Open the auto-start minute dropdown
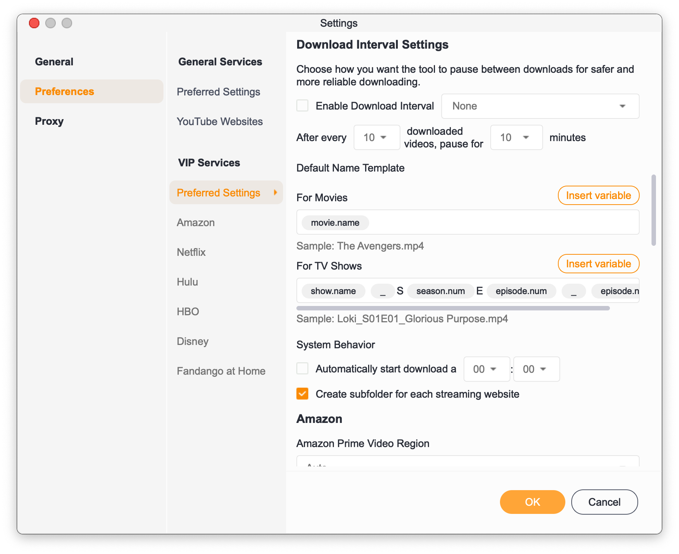This screenshot has width=679, height=554. (536, 369)
